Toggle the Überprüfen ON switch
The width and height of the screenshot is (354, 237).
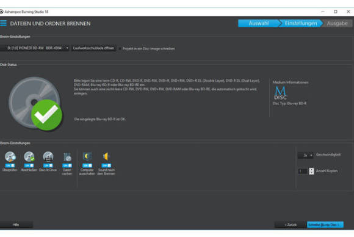pos(10,166)
